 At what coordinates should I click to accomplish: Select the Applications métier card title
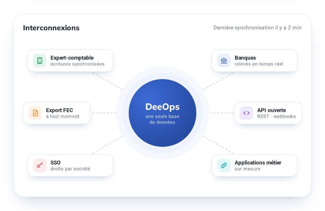tap(258, 163)
